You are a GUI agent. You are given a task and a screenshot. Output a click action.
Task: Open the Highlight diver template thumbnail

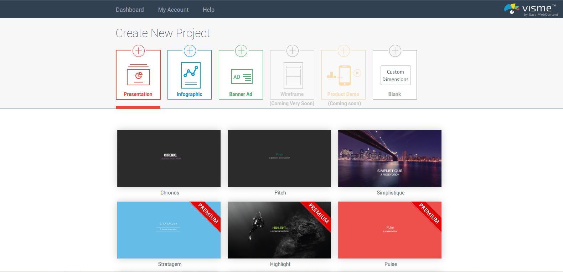[x=279, y=230]
